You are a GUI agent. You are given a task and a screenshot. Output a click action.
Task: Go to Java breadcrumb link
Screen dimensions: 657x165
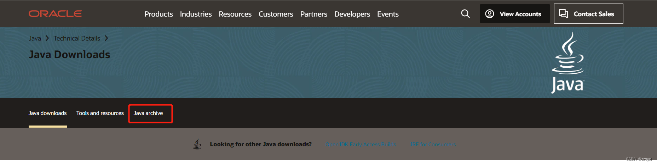pyautogui.click(x=35, y=38)
